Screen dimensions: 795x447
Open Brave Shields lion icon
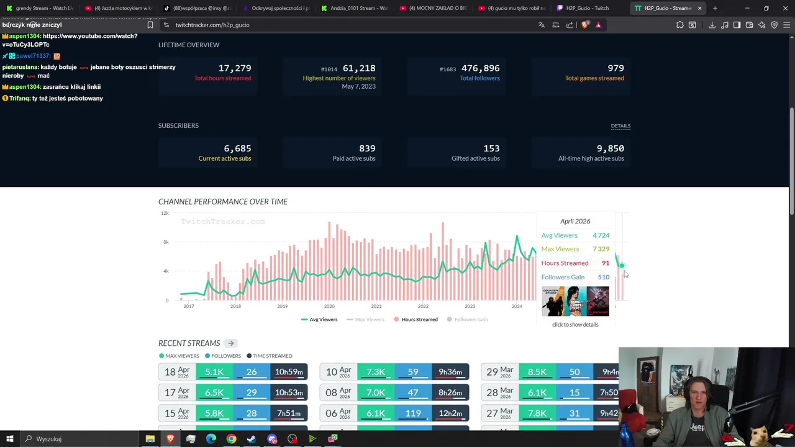(584, 25)
